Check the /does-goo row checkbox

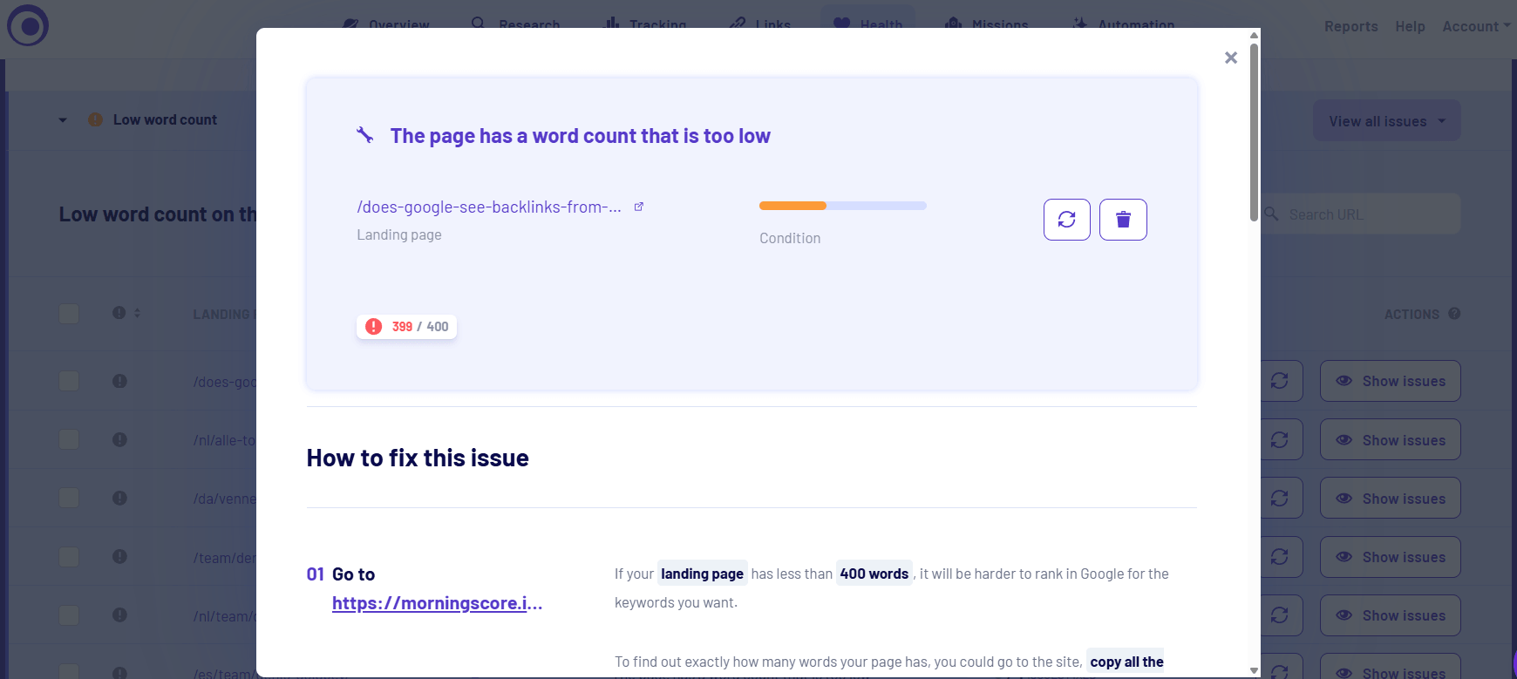coord(69,381)
